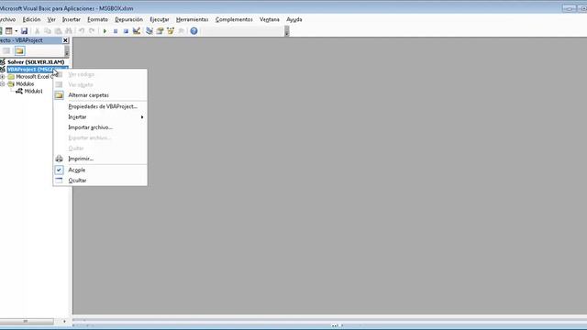Open the dropdown beside Insert UserForm icon

pyautogui.click(x=17, y=31)
